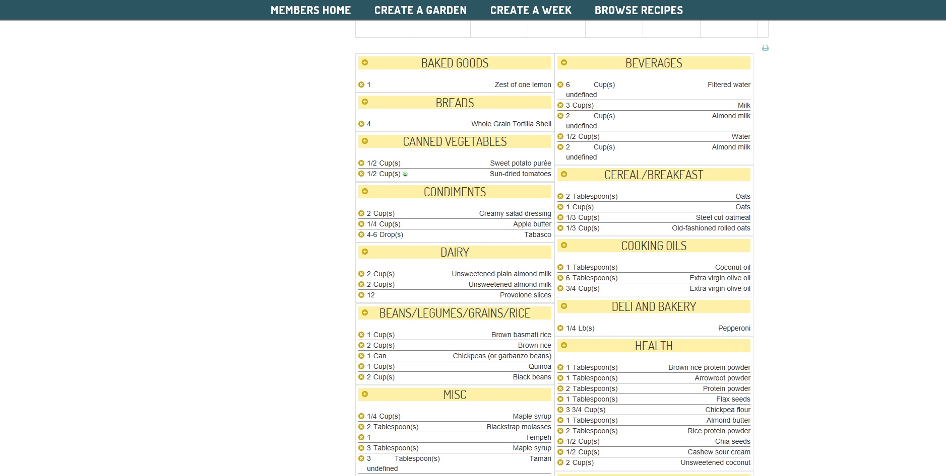This screenshot has width=946, height=476.
Task: Go to Create a Garden page
Action: tap(420, 10)
